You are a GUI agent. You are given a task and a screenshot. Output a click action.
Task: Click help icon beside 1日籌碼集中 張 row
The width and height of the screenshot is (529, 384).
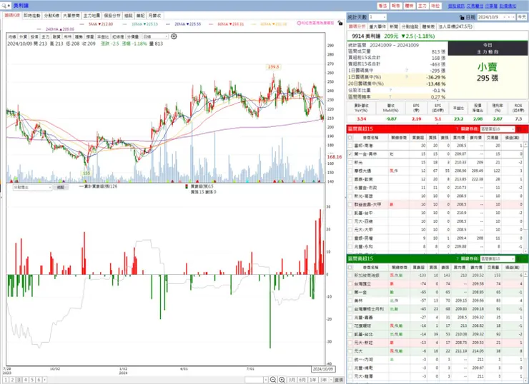(x=407, y=71)
